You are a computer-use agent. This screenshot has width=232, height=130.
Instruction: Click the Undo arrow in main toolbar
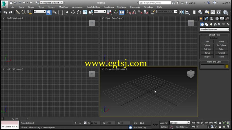(5, 12)
